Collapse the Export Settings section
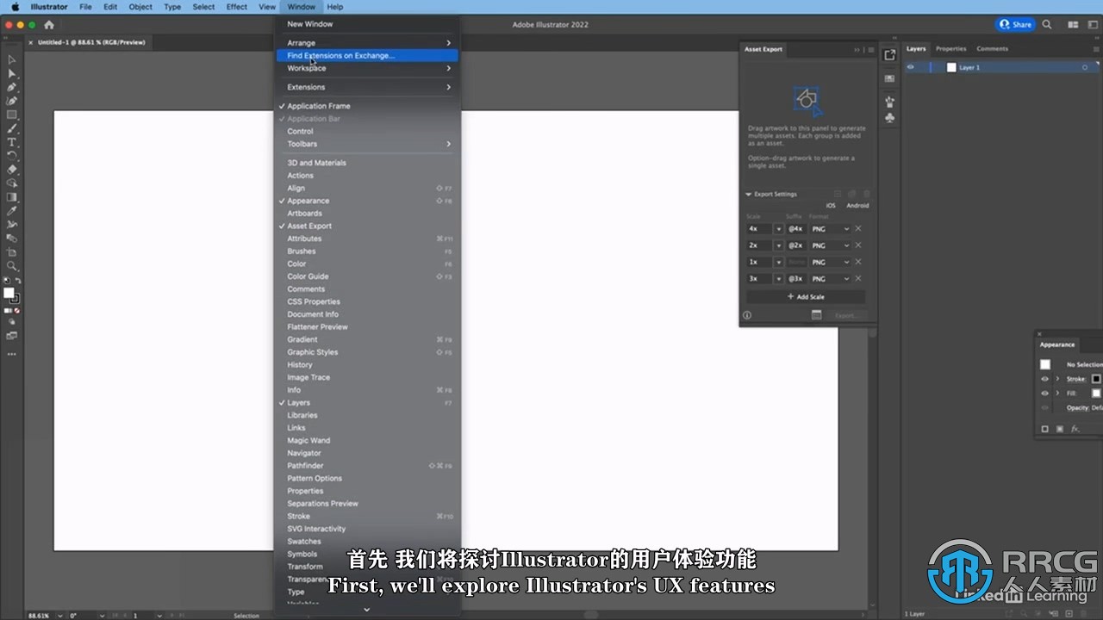Image resolution: width=1103 pixels, height=620 pixels. pyautogui.click(x=749, y=195)
